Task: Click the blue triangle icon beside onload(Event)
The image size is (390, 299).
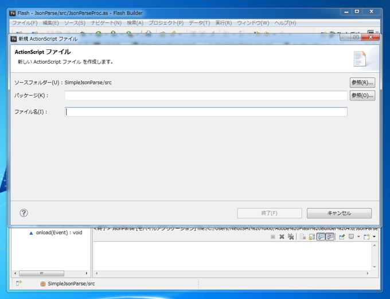Action: [x=31, y=233]
